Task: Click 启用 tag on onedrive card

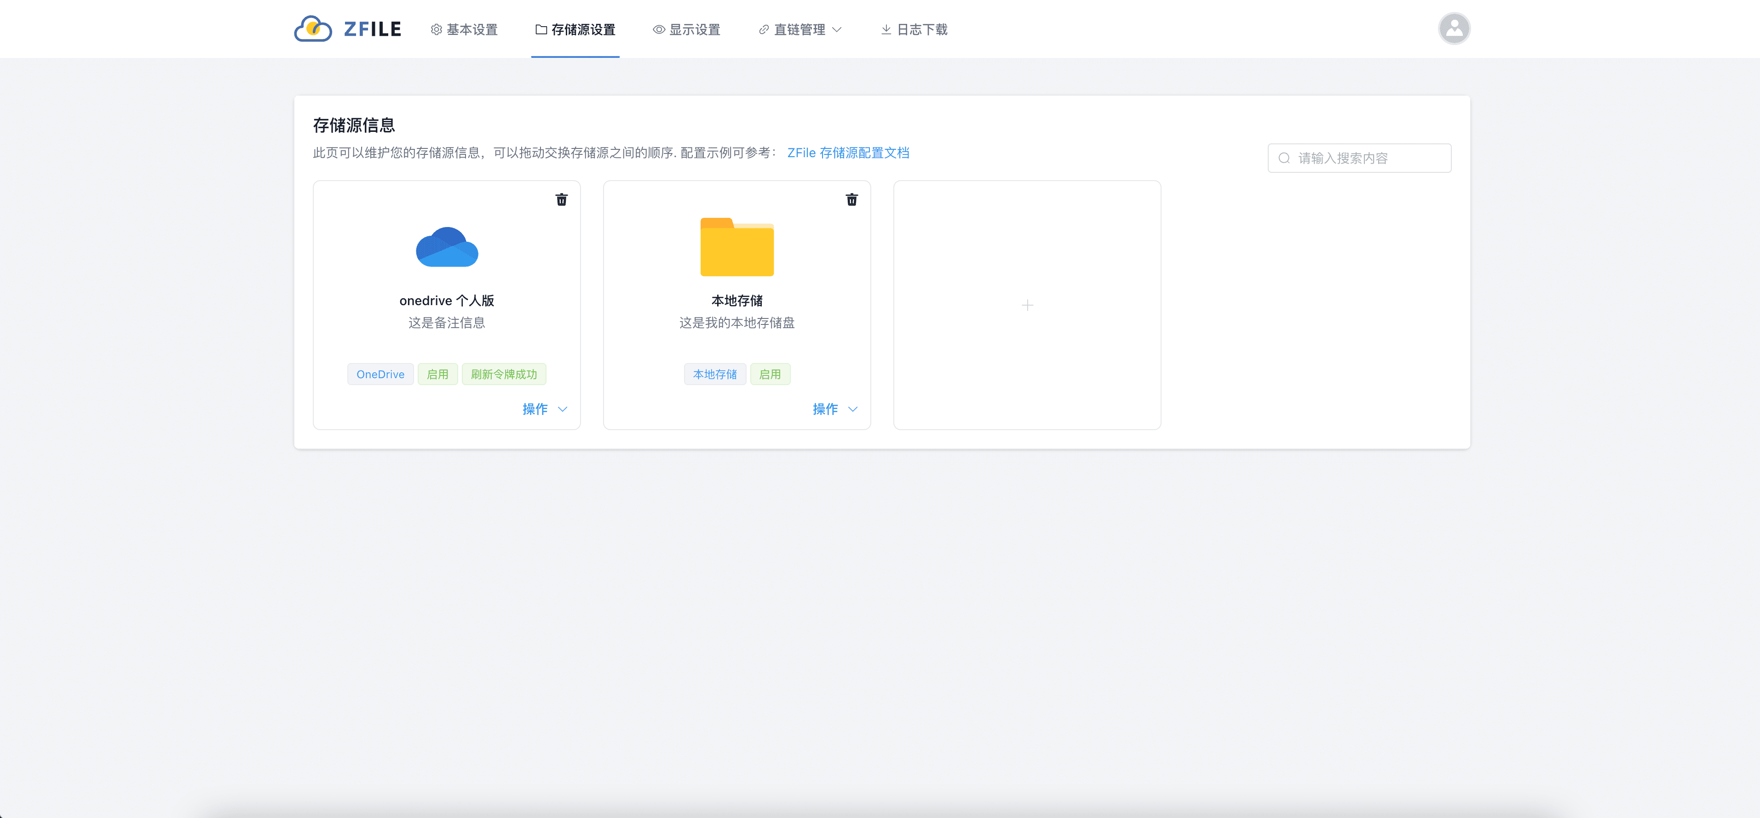Action: [437, 374]
